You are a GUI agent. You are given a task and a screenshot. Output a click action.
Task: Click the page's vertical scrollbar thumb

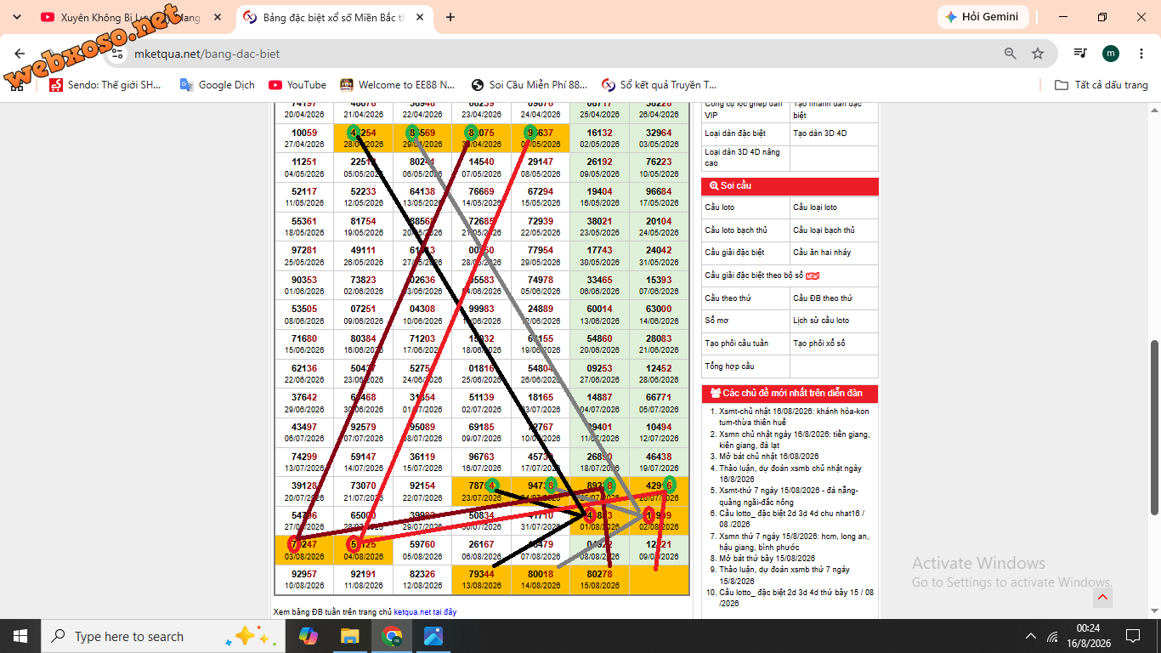[1154, 427]
